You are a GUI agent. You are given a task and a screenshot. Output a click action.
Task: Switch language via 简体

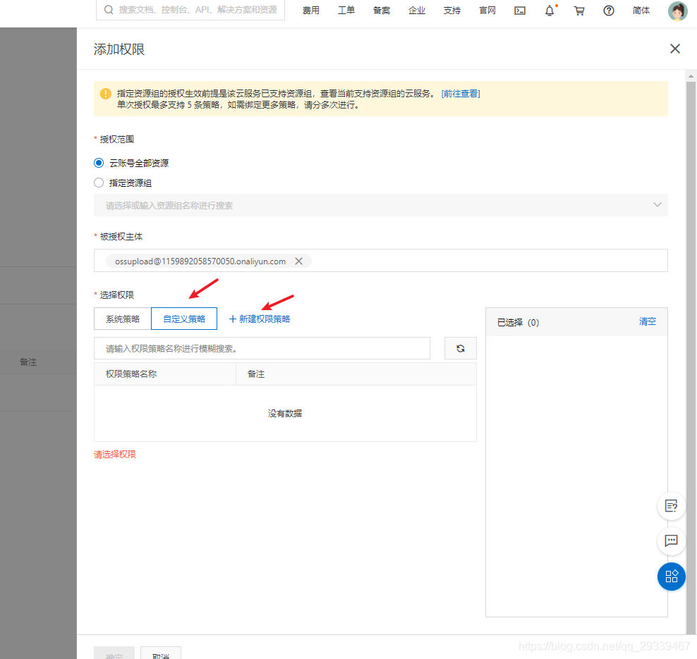click(x=641, y=11)
